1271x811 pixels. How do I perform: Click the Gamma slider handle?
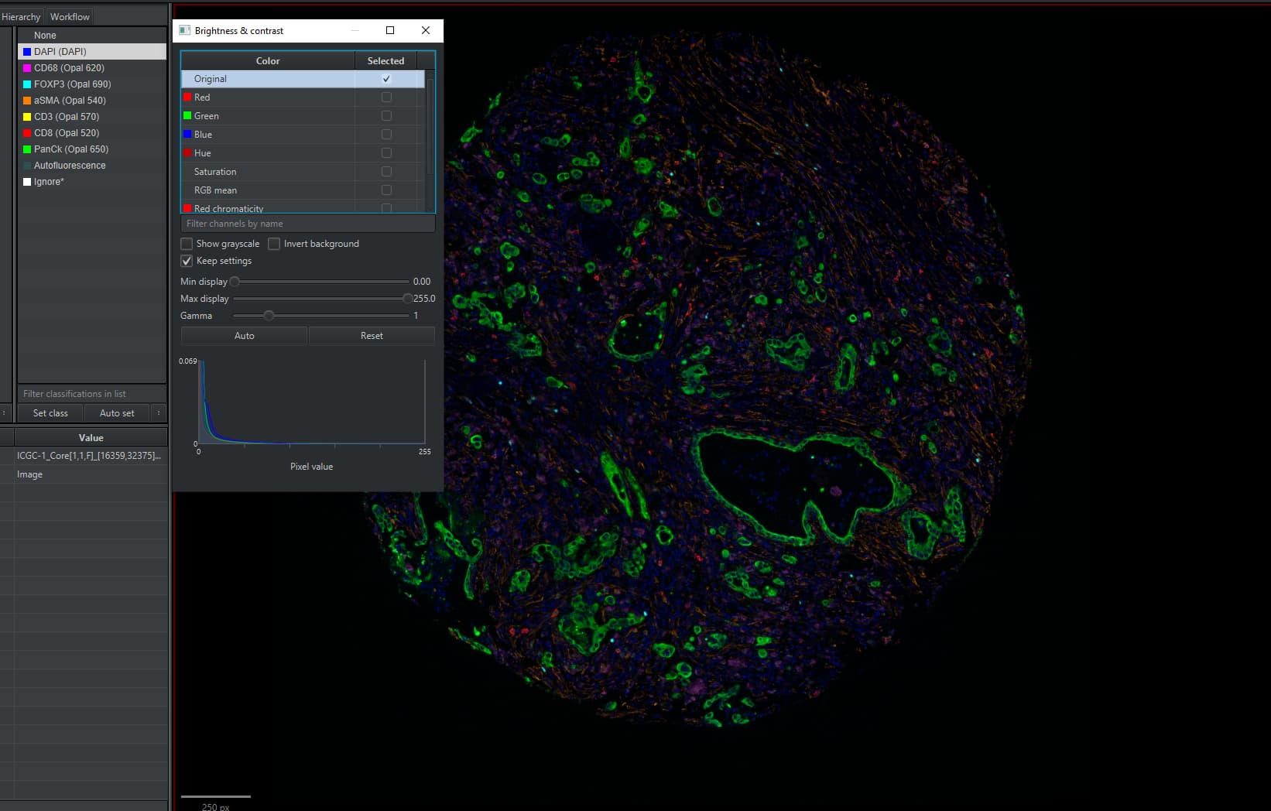[269, 315]
